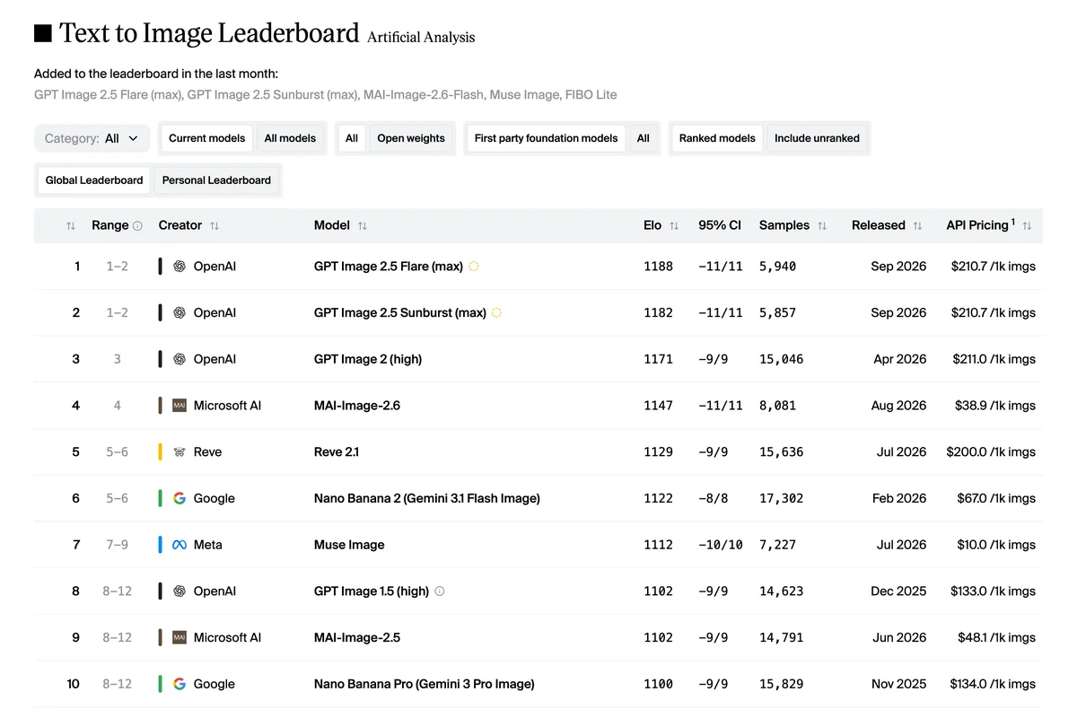The height and width of the screenshot is (718, 1077).
Task: Click the black square icon beside the page title
Action: coord(42,34)
